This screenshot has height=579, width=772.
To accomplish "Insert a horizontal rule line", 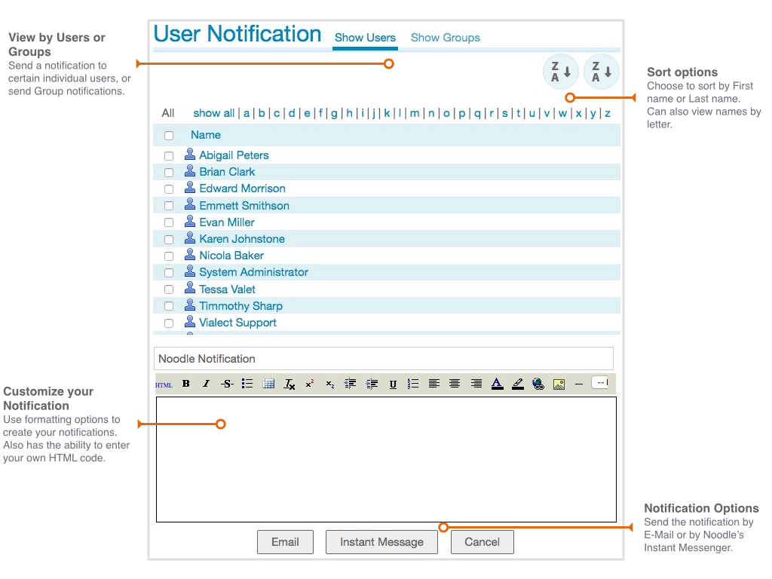I will pos(579,384).
